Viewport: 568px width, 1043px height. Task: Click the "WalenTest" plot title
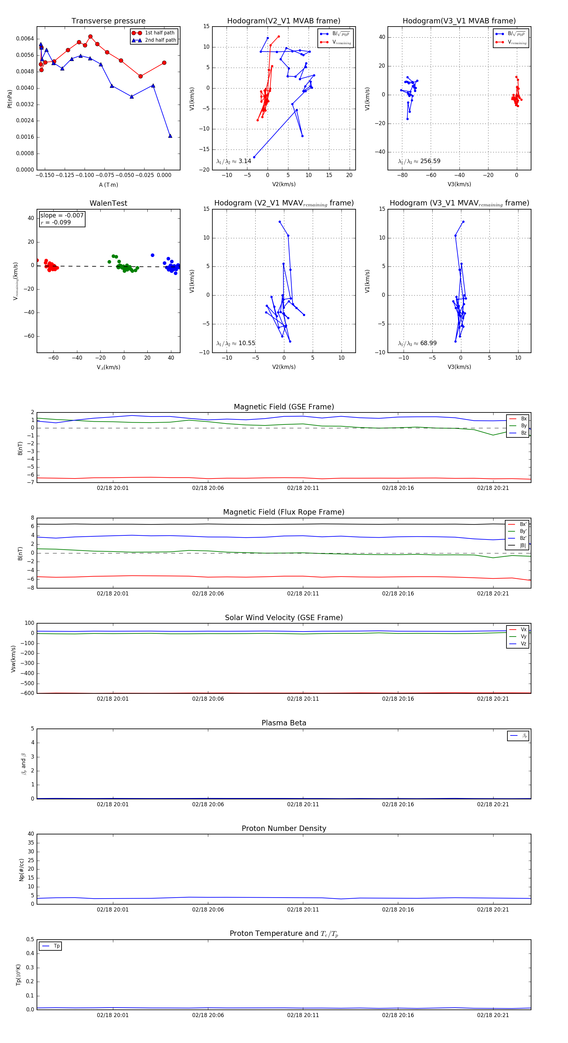click(x=108, y=203)
